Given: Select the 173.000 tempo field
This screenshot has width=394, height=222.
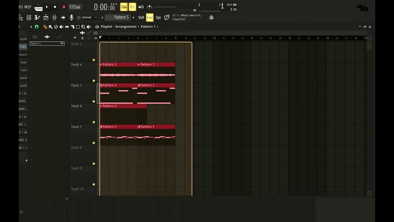Looking at the screenshot, I should point(75,7).
